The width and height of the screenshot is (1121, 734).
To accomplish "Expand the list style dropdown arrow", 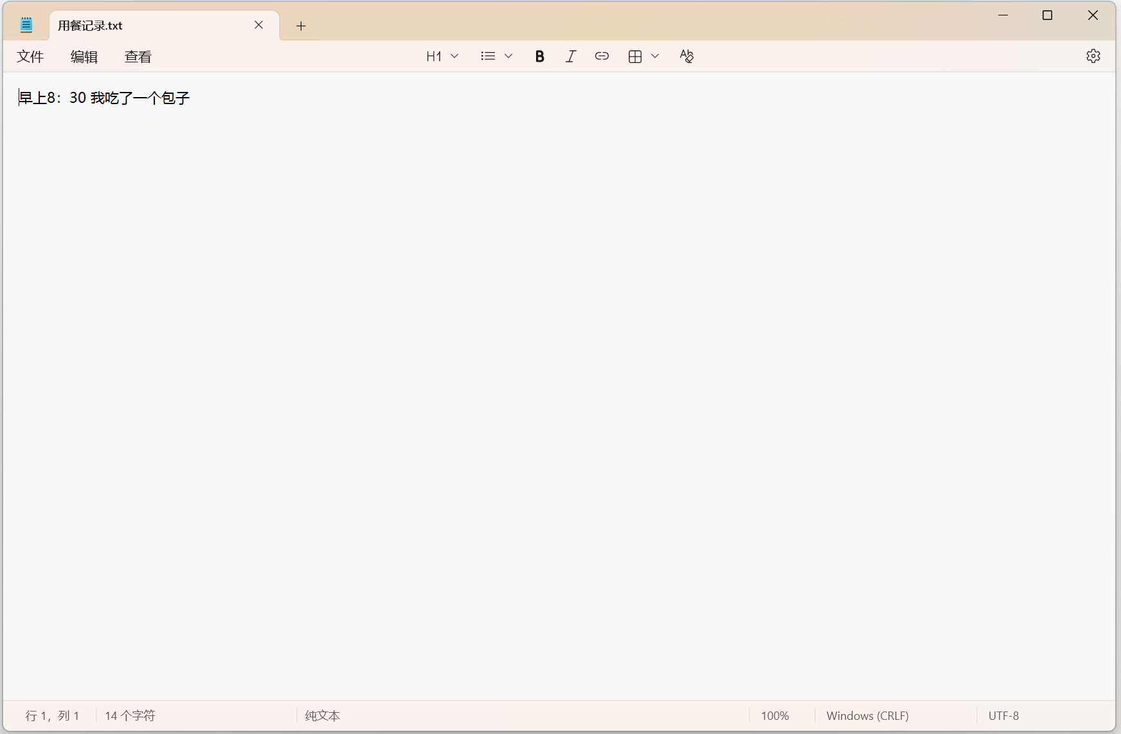I will [508, 57].
